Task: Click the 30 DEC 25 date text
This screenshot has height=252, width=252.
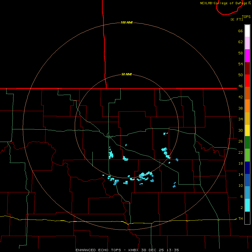Action: [x=152, y=250]
